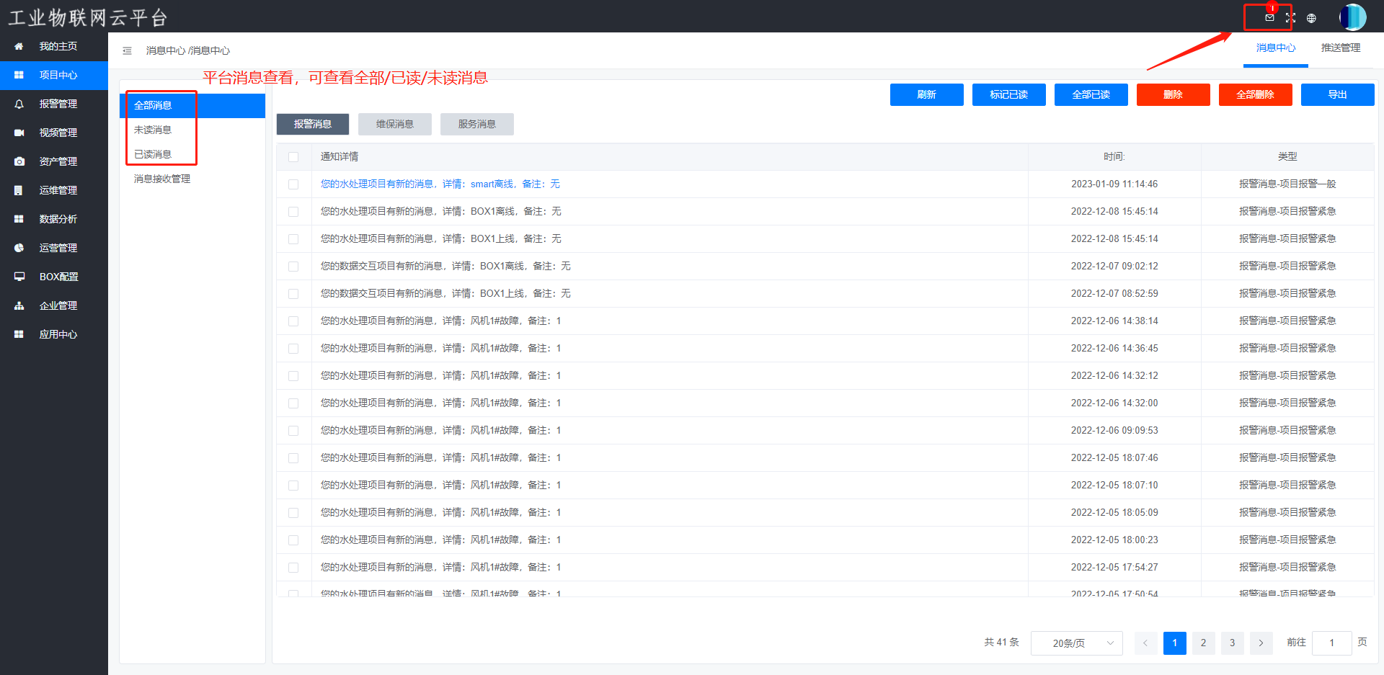Show 全部消息 list
Viewport: 1384px width, 675px height.
pos(192,105)
